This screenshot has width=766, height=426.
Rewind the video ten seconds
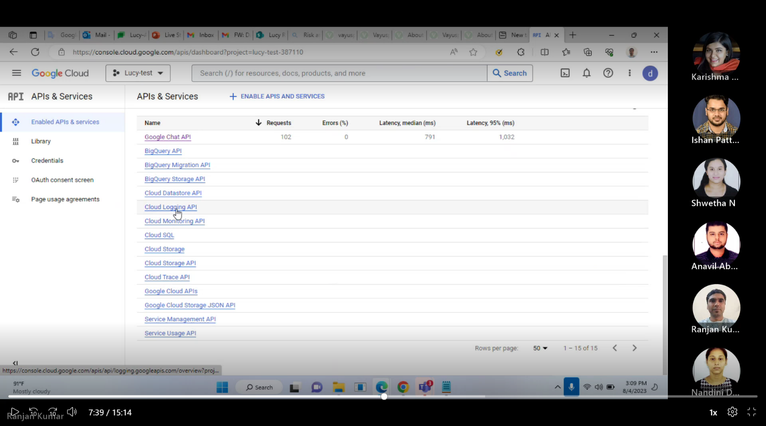pos(34,412)
